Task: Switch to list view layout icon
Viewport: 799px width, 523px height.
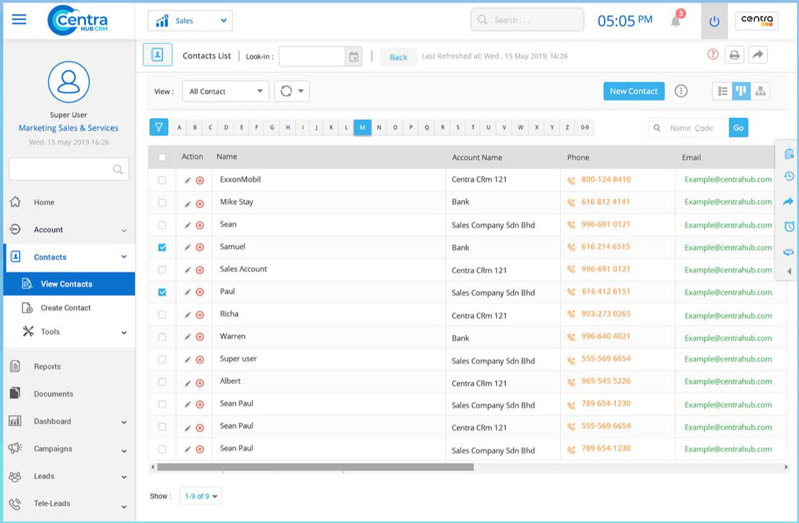Action: pyautogui.click(x=723, y=91)
